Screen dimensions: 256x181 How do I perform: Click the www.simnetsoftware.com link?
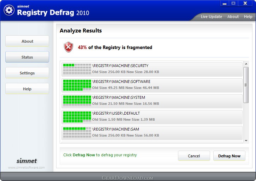click(26, 168)
